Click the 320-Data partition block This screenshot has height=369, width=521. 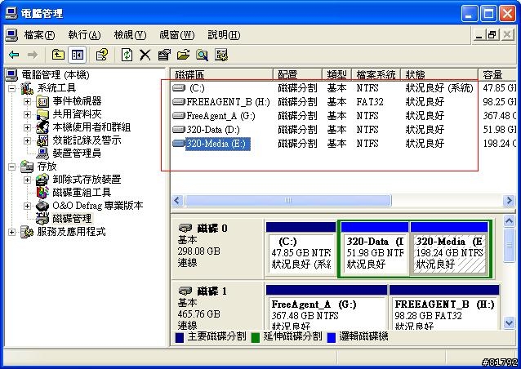375,249
